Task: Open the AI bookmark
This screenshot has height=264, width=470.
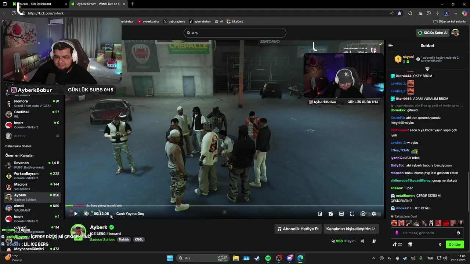Action: pyautogui.click(x=219, y=22)
